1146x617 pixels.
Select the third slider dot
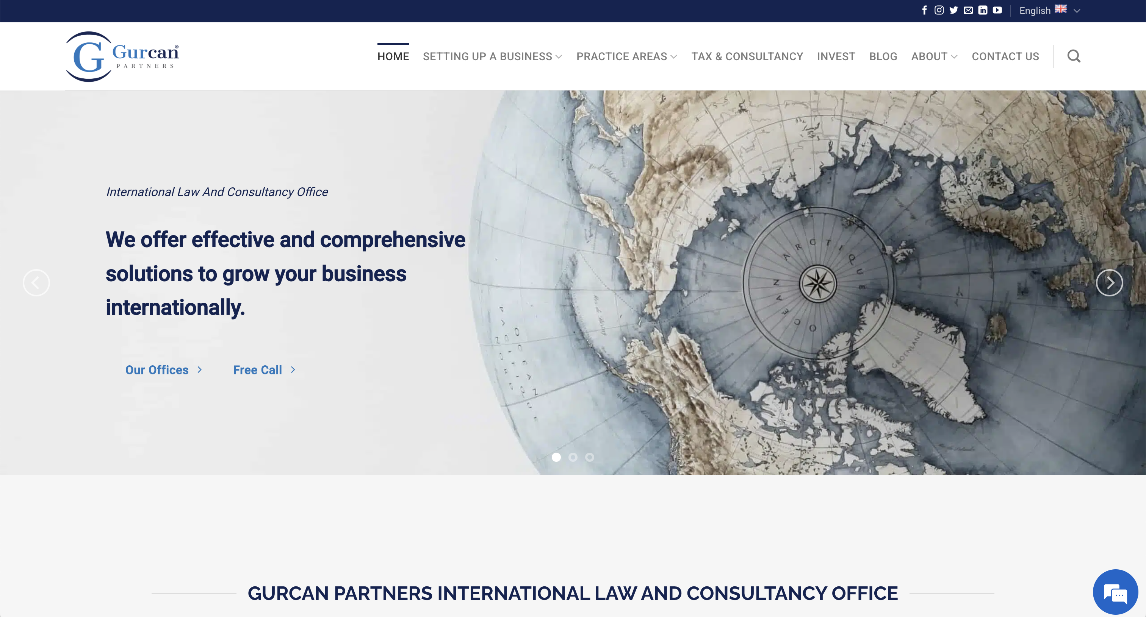[x=589, y=457]
